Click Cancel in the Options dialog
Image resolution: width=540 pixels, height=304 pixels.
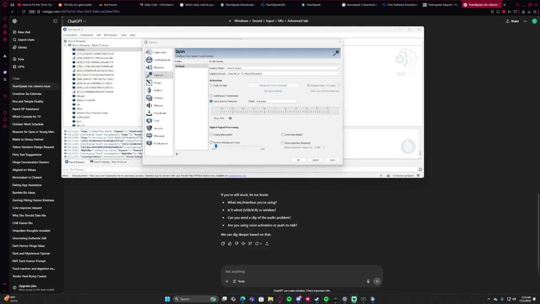coord(315,160)
